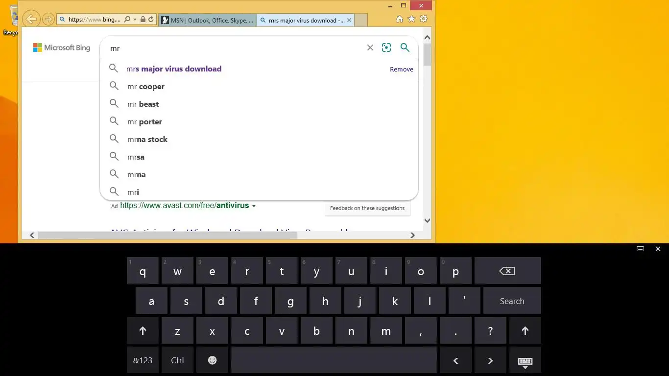
Task: Click horizontal scrollbar right arrow
Action: coord(412,235)
